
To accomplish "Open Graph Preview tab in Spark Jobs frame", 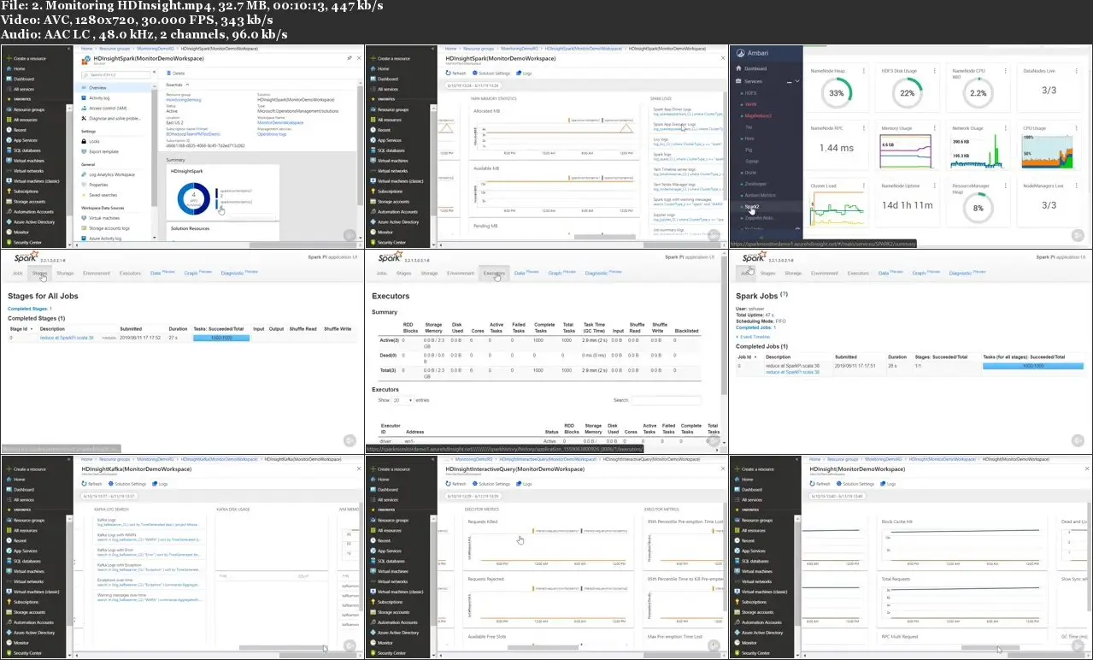I will (925, 273).
